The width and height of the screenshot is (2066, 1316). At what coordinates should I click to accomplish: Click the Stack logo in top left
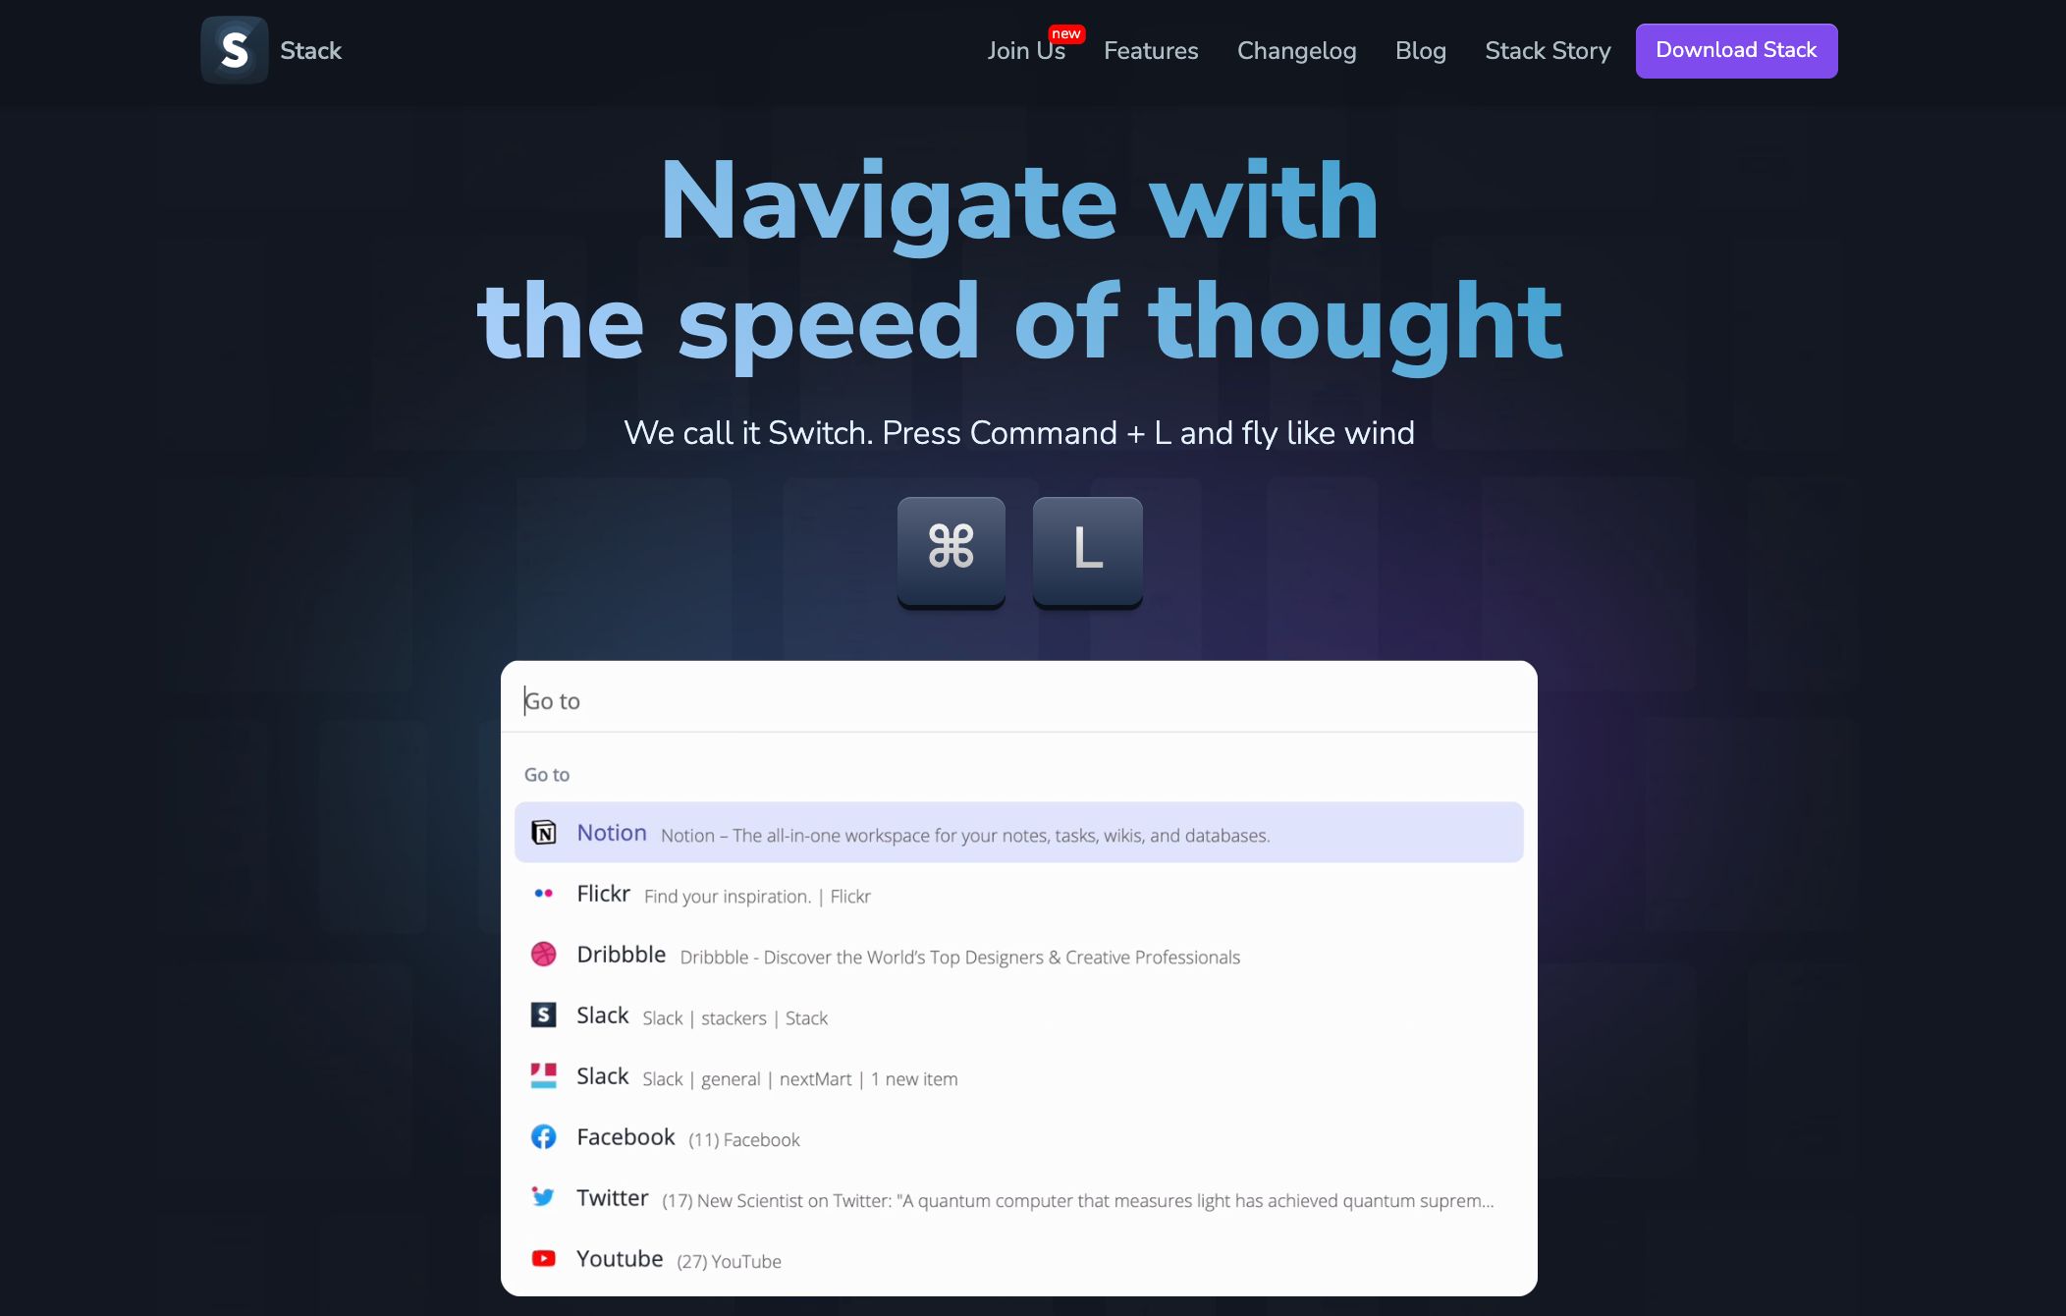click(232, 50)
